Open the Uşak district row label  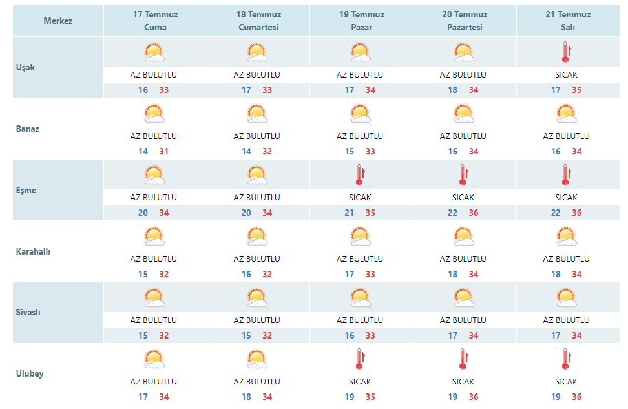tap(25, 67)
